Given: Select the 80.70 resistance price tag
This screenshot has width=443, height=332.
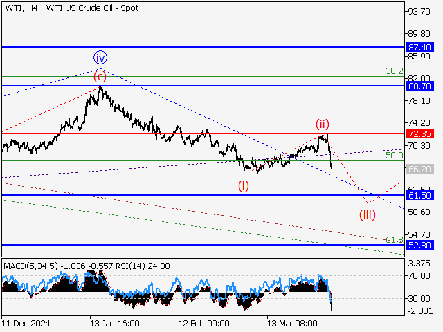Looking at the screenshot, I should pos(421,86).
